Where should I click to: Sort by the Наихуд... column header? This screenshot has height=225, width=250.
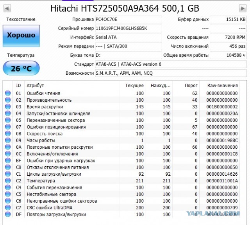pos(161,86)
